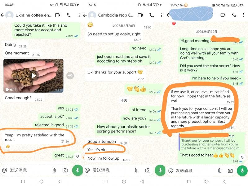Start video call in Ukraine coffee chat
Viewport: 248px width, 186px height.
pyautogui.click(x=58, y=15)
